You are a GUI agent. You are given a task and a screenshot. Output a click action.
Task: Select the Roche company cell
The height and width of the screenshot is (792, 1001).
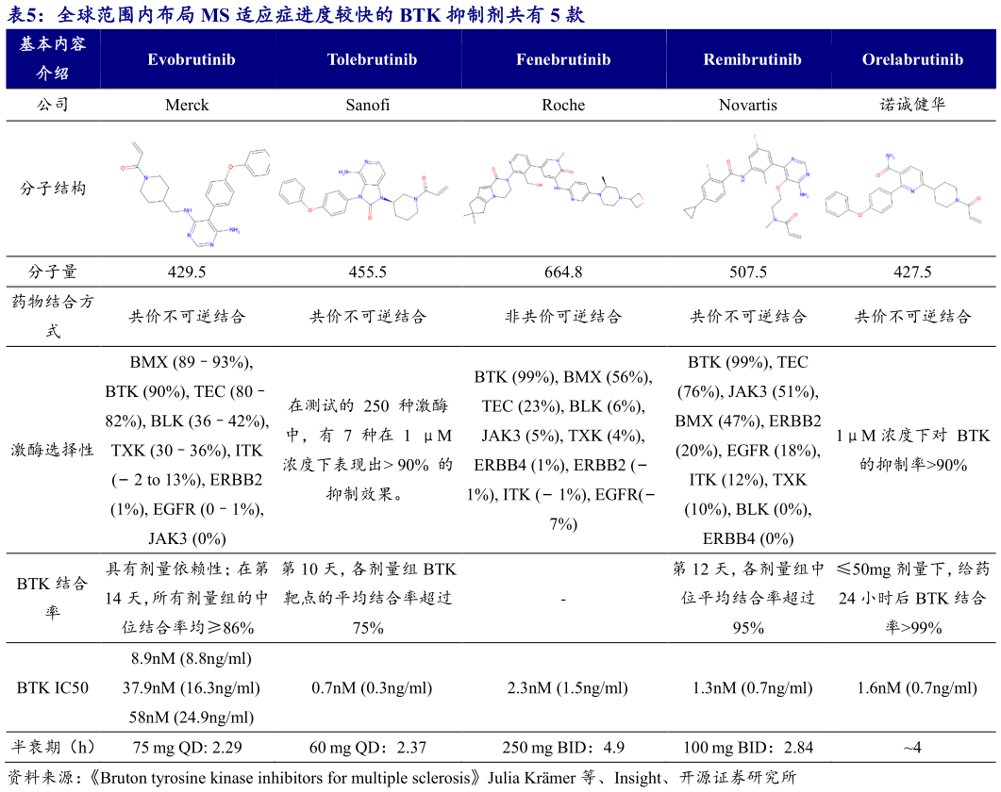click(563, 105)
